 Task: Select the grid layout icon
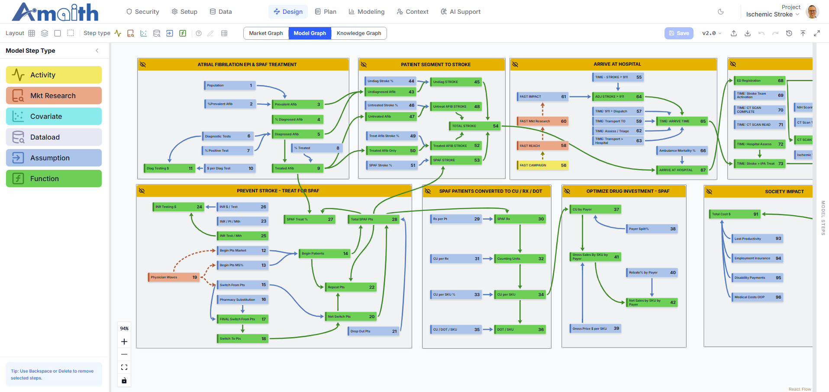pyautogui.click(x=32, y=33)
